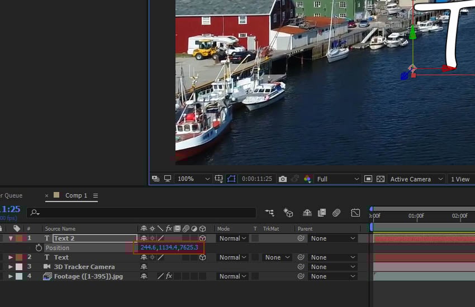Screen dimensions: 475x307
Task: Click the channel and color management icon
Action: [x=307, y=179]
